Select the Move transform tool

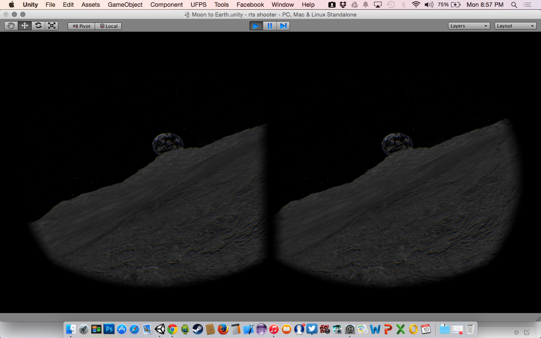(25, 26)
